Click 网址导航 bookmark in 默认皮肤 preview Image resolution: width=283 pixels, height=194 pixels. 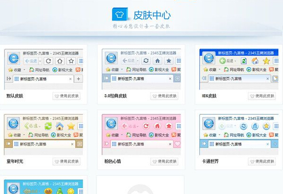[39, 70]
